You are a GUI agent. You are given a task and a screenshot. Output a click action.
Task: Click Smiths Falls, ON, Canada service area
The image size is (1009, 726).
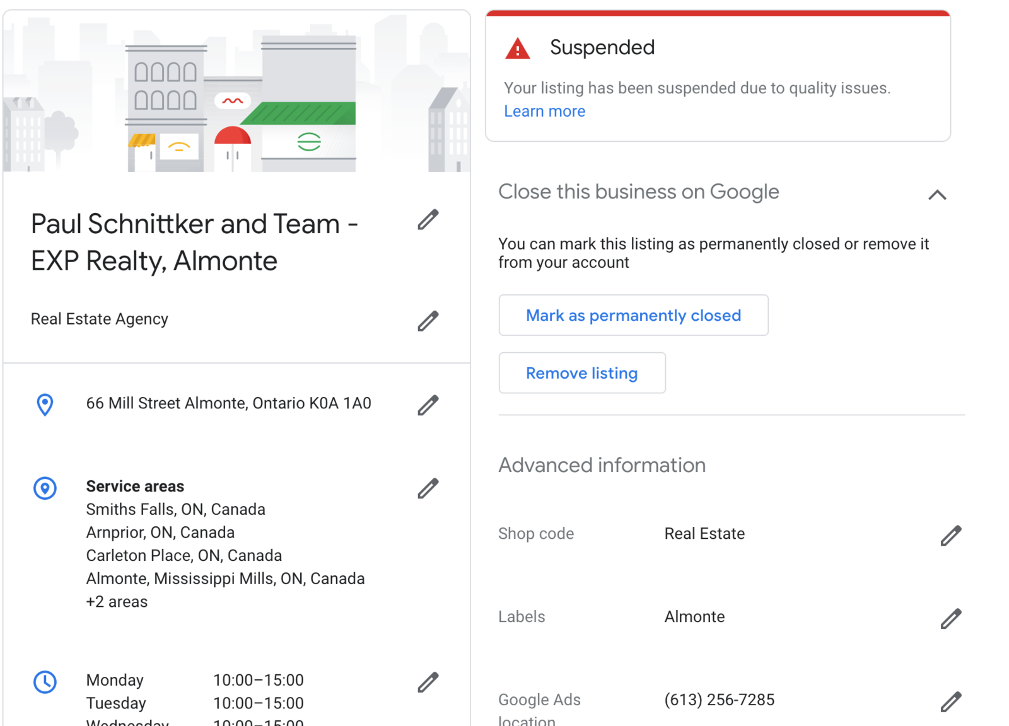pos(175,509)
